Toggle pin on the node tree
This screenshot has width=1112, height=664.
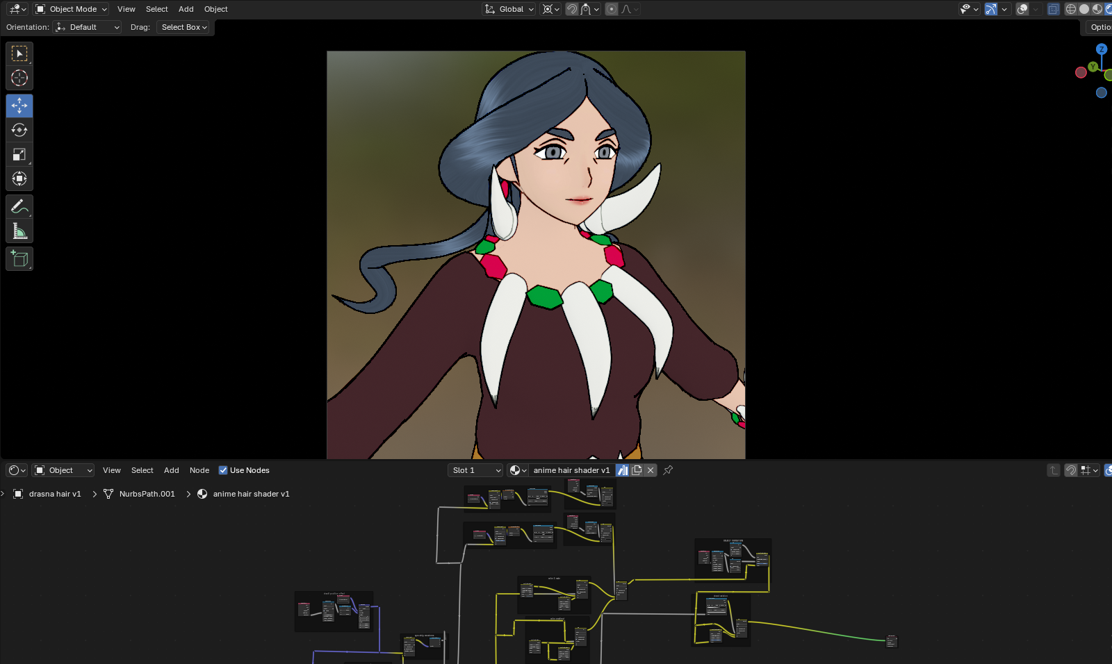point(668,470)
